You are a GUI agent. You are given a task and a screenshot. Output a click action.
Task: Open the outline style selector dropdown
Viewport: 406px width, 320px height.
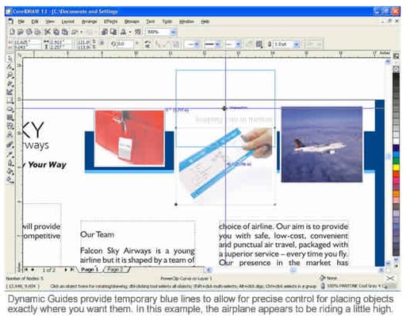click(218, 44)
